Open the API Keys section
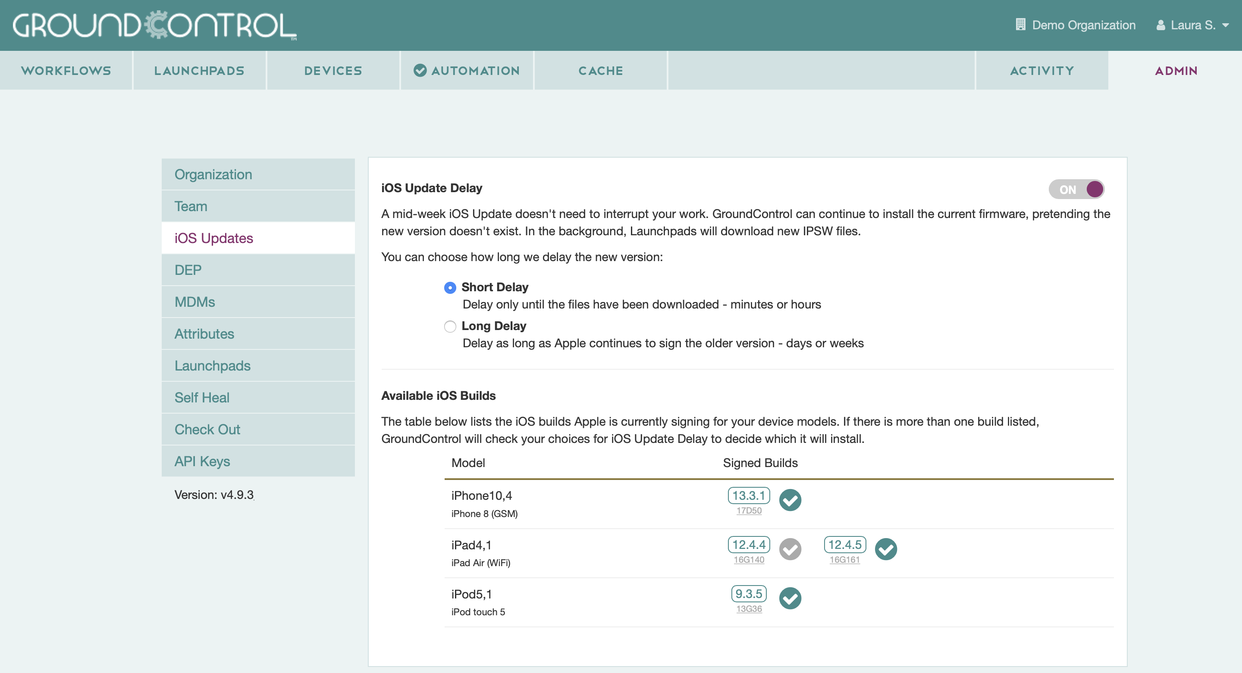 258,461
